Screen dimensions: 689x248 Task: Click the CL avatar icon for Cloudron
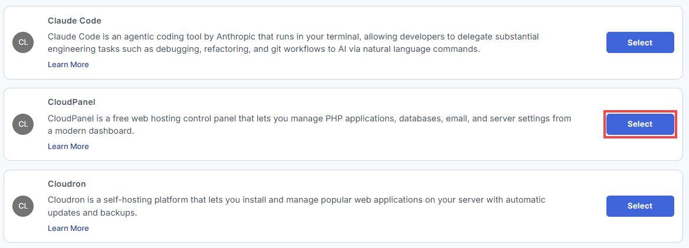pyautogui.click(x=23, y=206)
